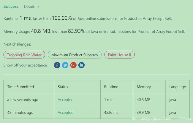Expand the Details chevron arrow

(38, 7)
